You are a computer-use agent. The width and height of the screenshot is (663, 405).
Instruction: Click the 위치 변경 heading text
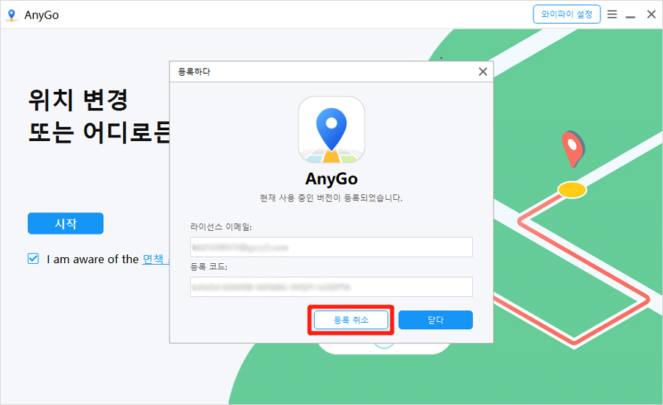pos(78,100)
